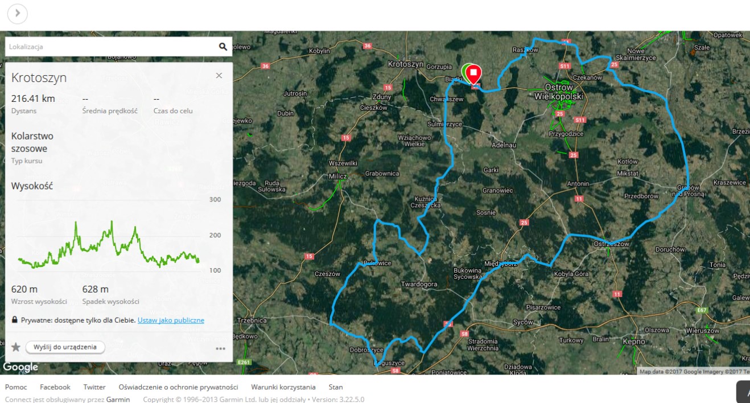Click the Cieszków town label on map
The width and height of the screenshot is (750, 403).
coord(374,108)
